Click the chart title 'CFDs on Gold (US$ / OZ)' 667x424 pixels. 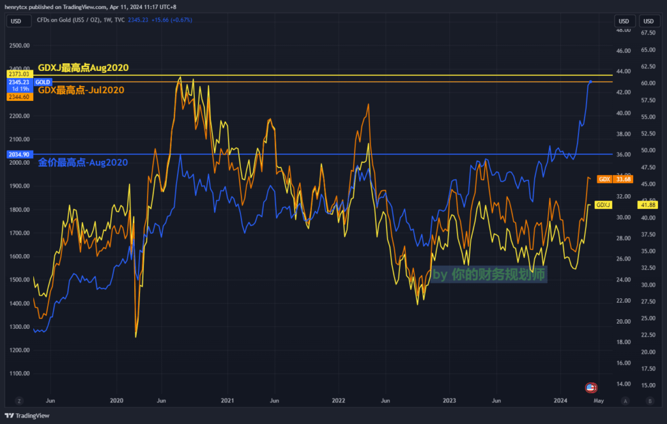coord(69,20)
